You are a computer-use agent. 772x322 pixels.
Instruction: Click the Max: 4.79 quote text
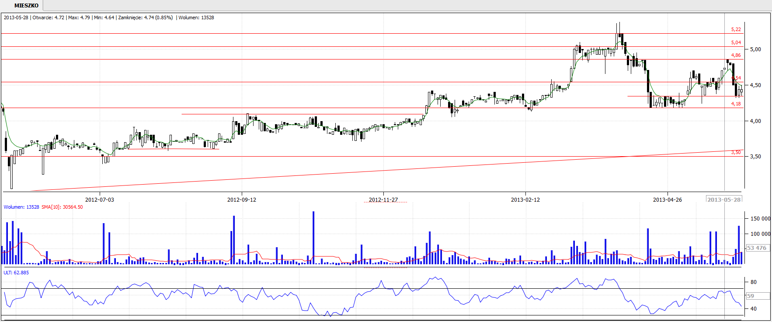click(x=79, y=18)
